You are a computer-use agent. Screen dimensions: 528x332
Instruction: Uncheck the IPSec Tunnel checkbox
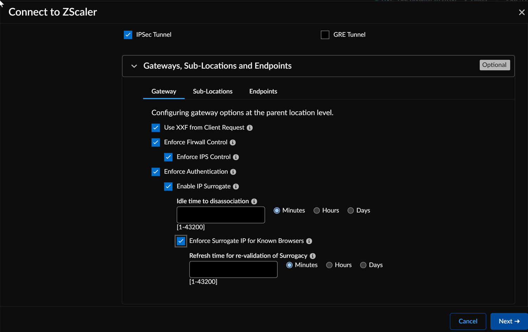point(128,35)
